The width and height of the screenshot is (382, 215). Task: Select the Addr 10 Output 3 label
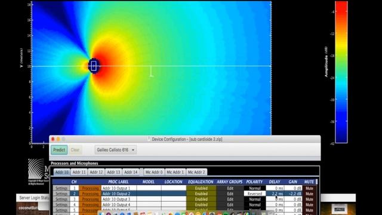119,199
